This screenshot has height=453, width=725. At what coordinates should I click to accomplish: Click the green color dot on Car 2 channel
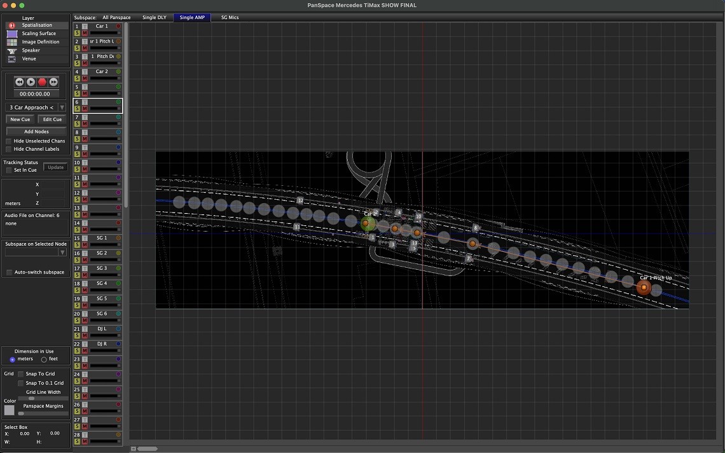pos(118,72)
